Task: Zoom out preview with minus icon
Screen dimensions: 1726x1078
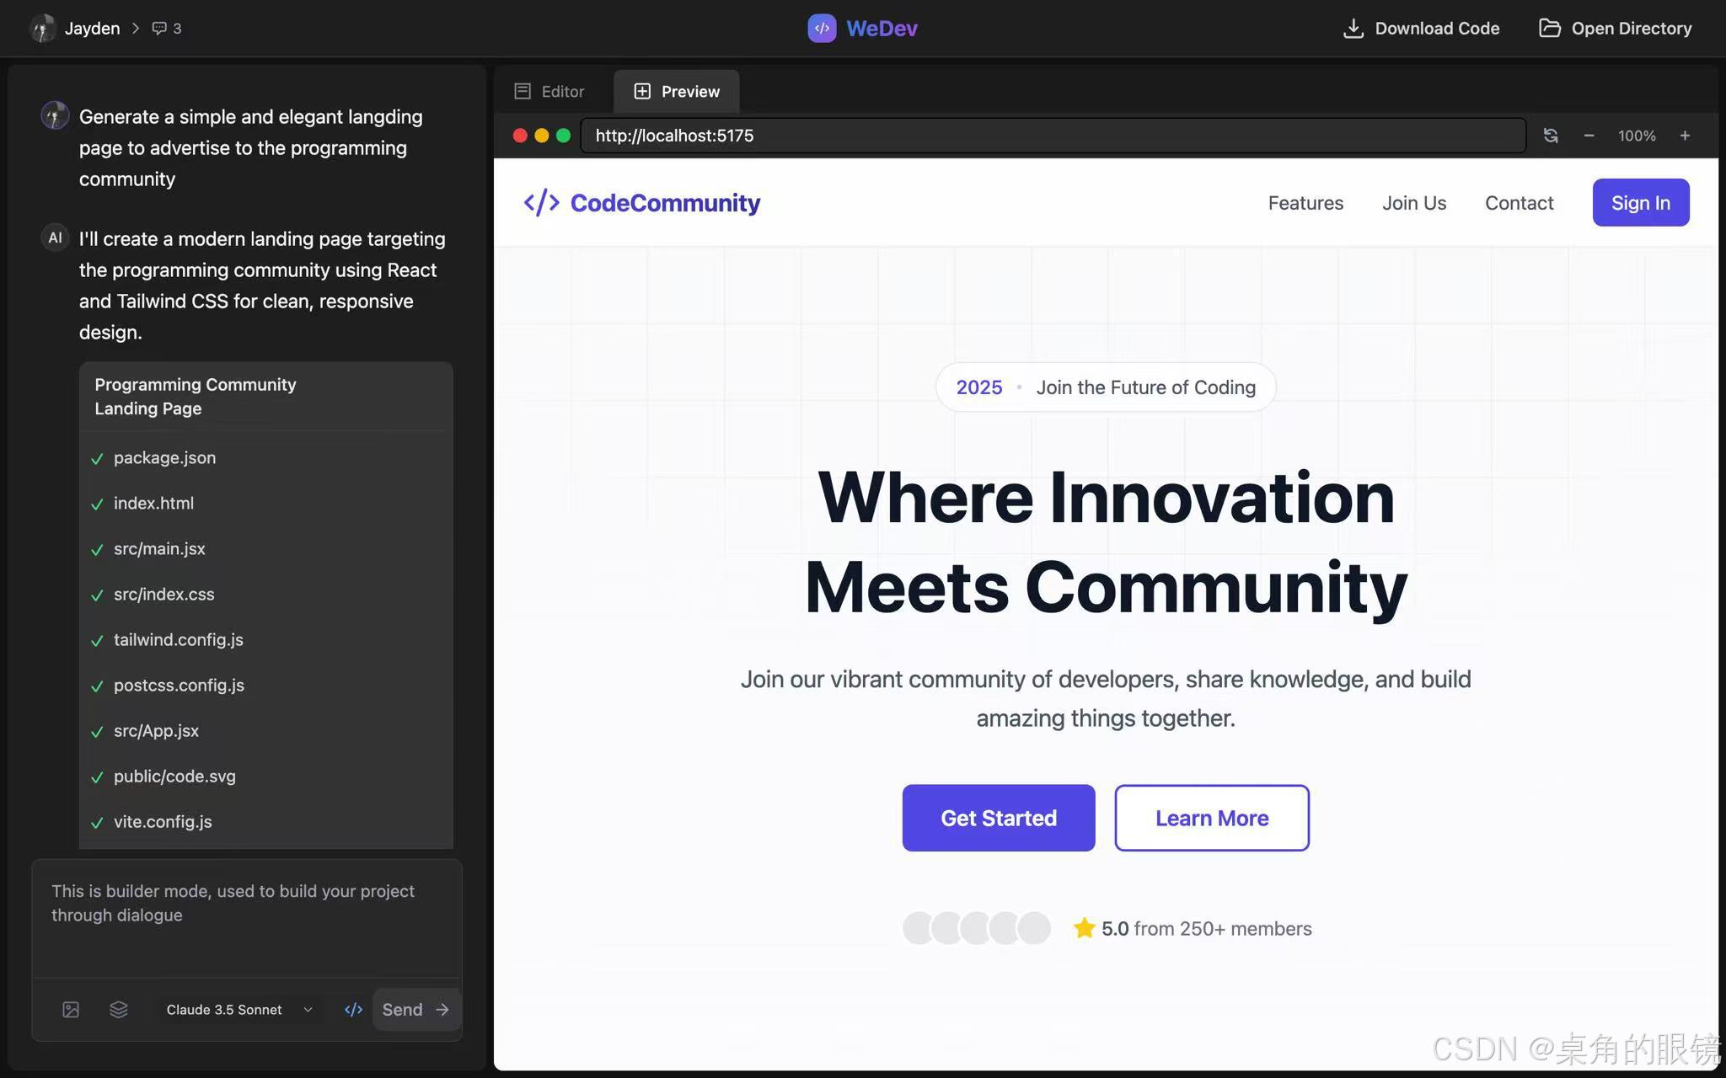Action: pyautogui.click(x=1589, y=136)
